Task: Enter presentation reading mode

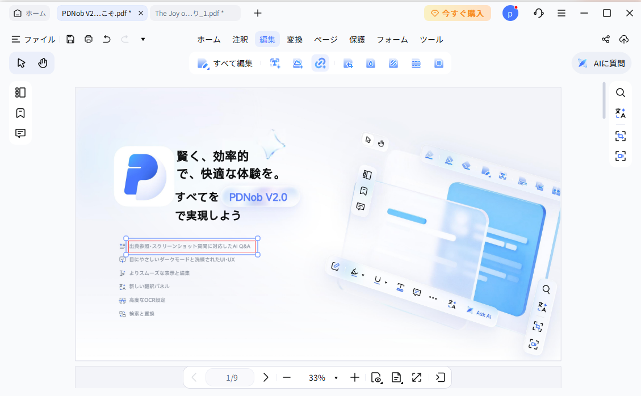Action: point(440,377)
